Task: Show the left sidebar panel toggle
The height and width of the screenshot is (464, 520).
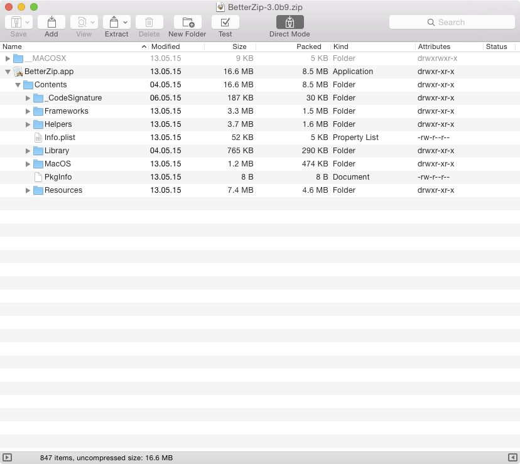Action: pos(7,458)
